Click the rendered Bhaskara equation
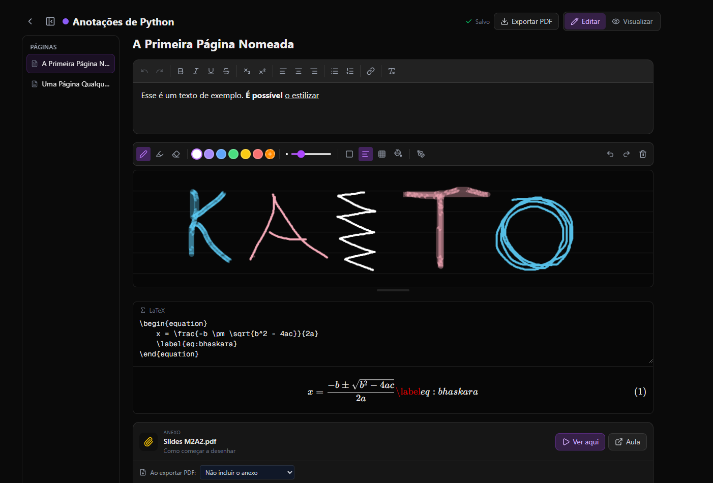The height and width of the screenshot is (483, 713). coord(393,391)
